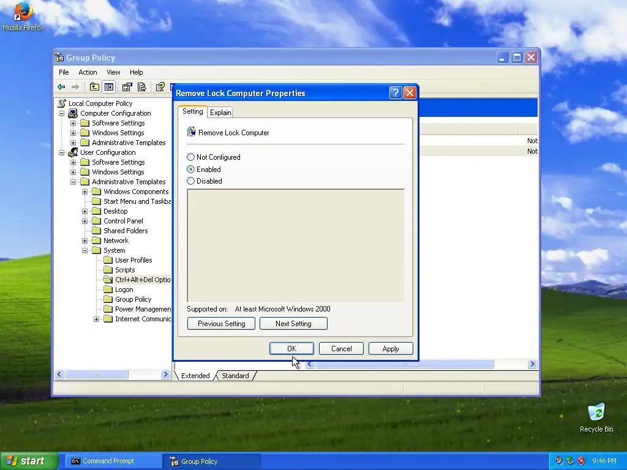Screen dimensions: 627x470
Task: Click the User Configuration icon in tree
Action: 73,152
